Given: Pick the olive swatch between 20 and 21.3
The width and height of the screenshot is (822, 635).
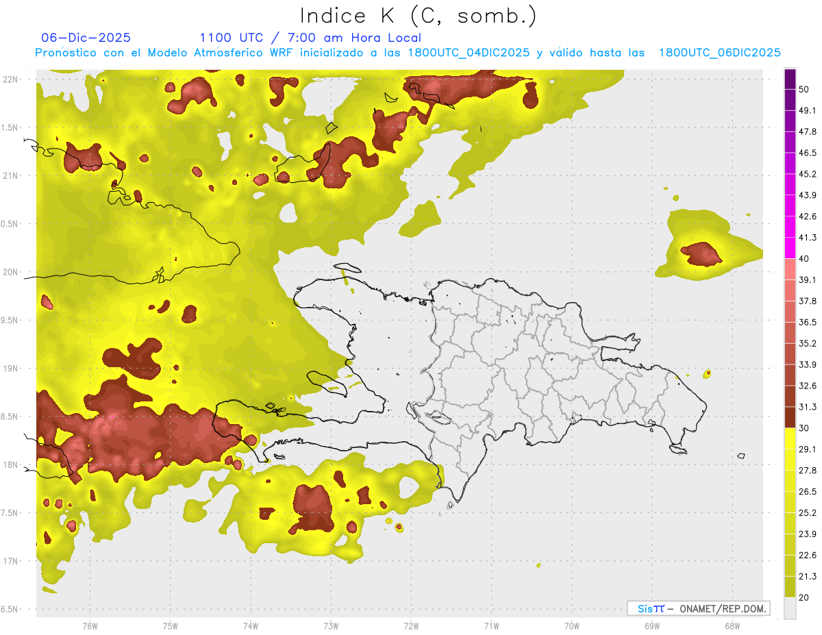Looking at the screenshot, I should (x=790, y=586).
